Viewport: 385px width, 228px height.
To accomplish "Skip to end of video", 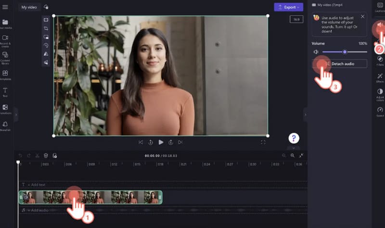I will 180,142.
